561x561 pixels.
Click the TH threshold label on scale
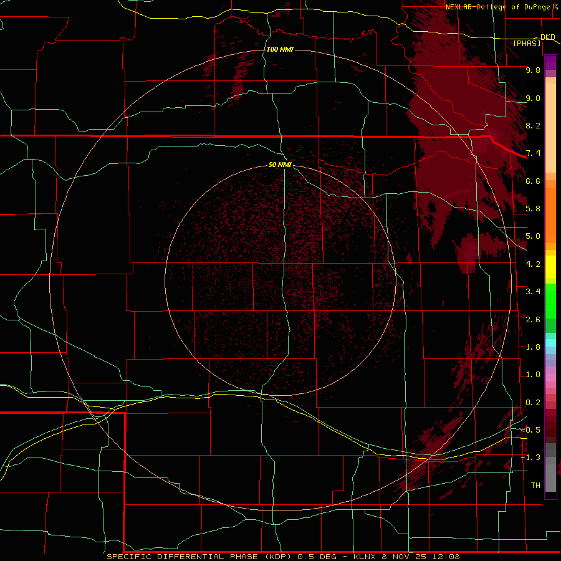click(535, 486)
